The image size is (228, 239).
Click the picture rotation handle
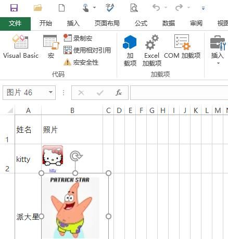point(76,156)
